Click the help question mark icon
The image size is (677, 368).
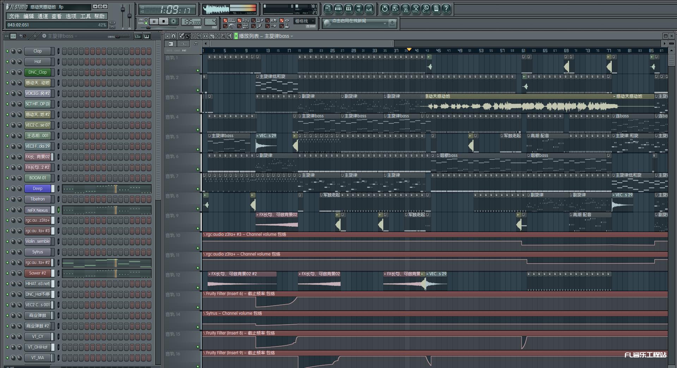click(446, 9)
